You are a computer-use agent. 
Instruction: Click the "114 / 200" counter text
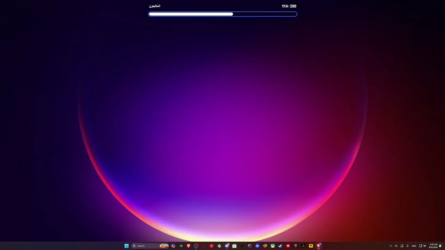click(x=289, y=6)
